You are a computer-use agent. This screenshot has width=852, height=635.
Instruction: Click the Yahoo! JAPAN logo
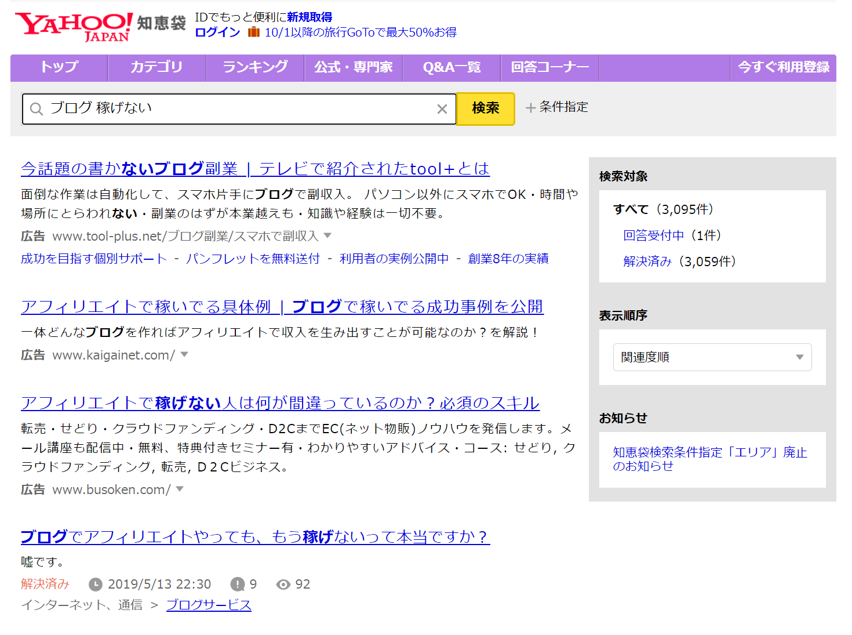click(74, 27)
